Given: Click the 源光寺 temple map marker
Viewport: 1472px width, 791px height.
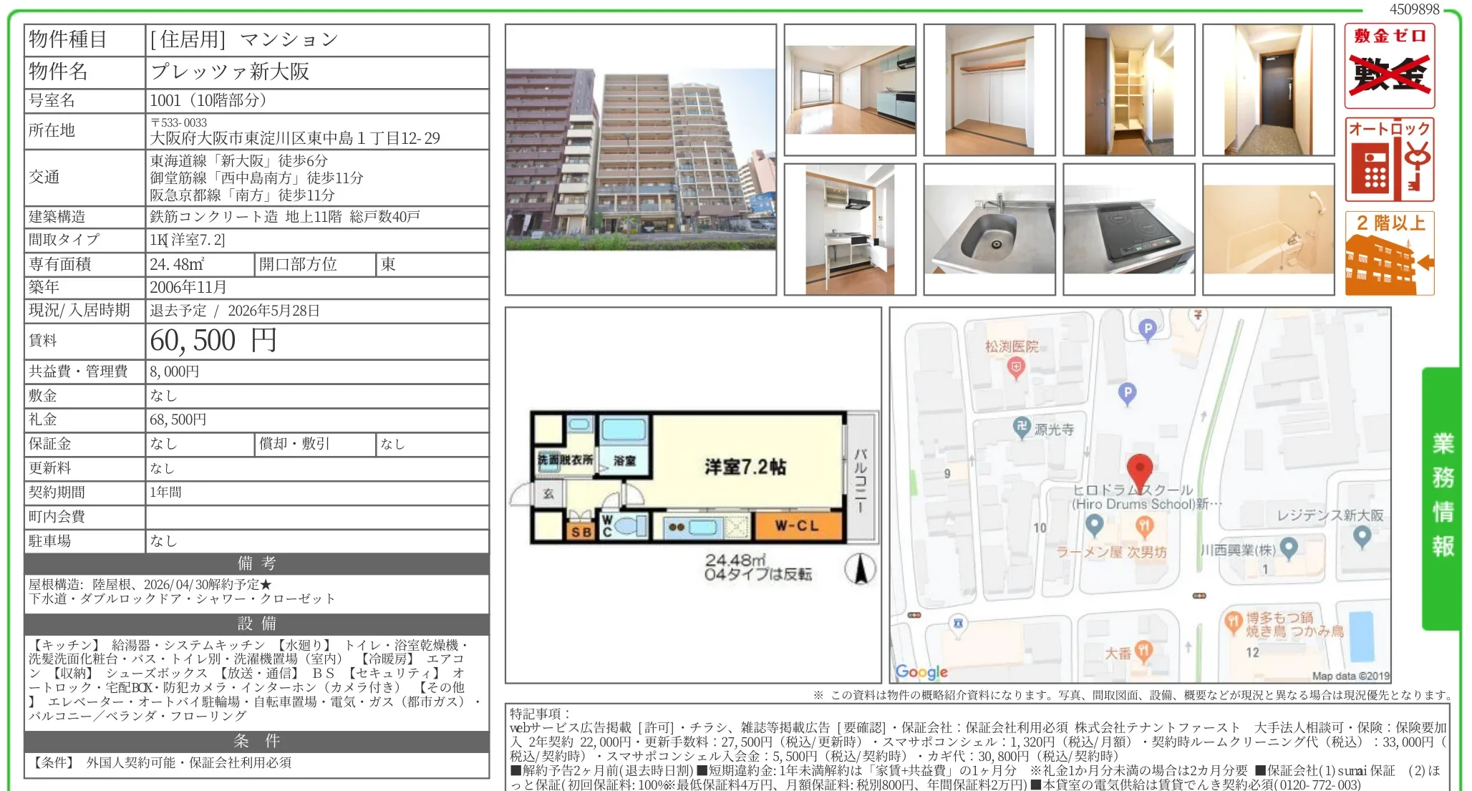Looking at the screenshot, I should click(1022, 427).
